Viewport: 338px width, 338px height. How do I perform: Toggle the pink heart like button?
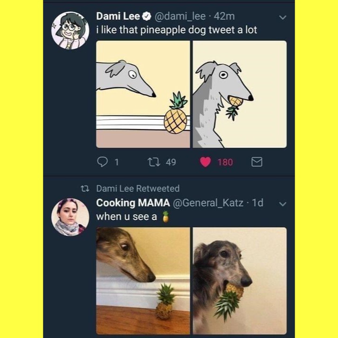[x=205, y=162]
